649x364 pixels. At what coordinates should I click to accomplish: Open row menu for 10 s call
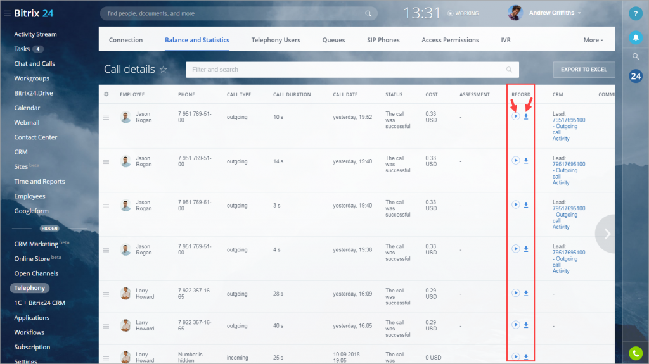(x=106, y=118)
